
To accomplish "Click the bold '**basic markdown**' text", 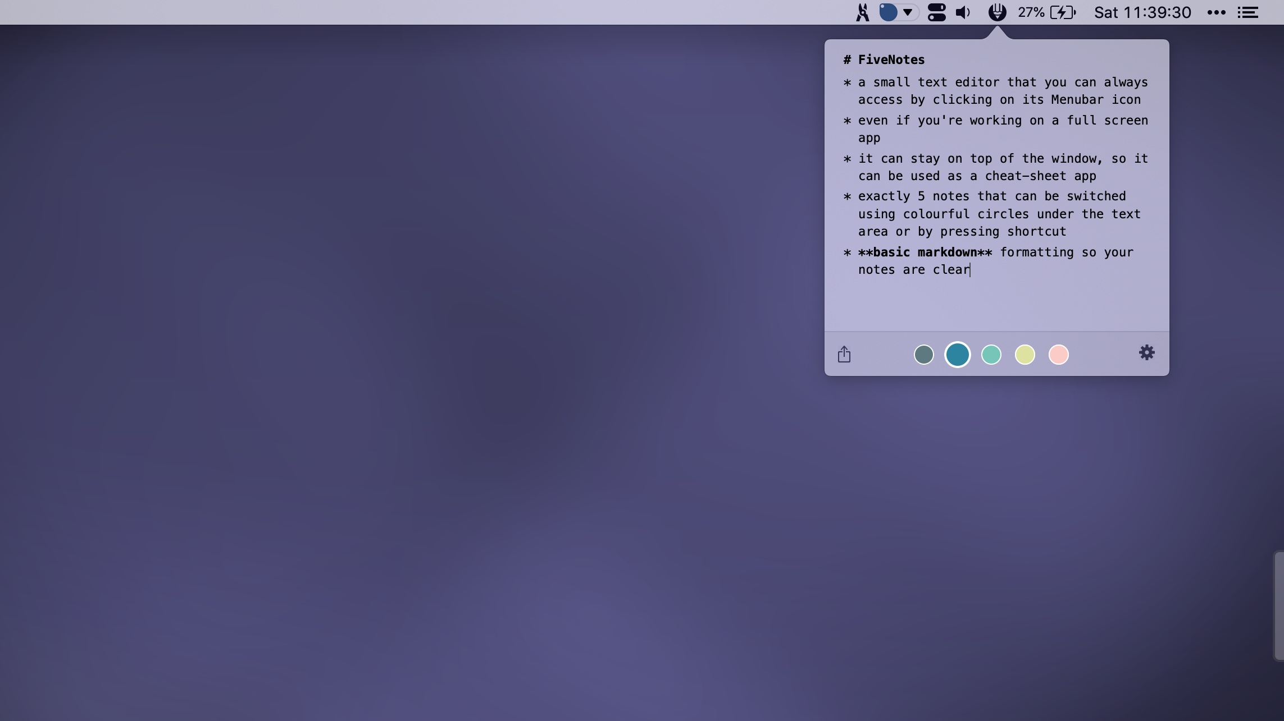I will (925, 252).
